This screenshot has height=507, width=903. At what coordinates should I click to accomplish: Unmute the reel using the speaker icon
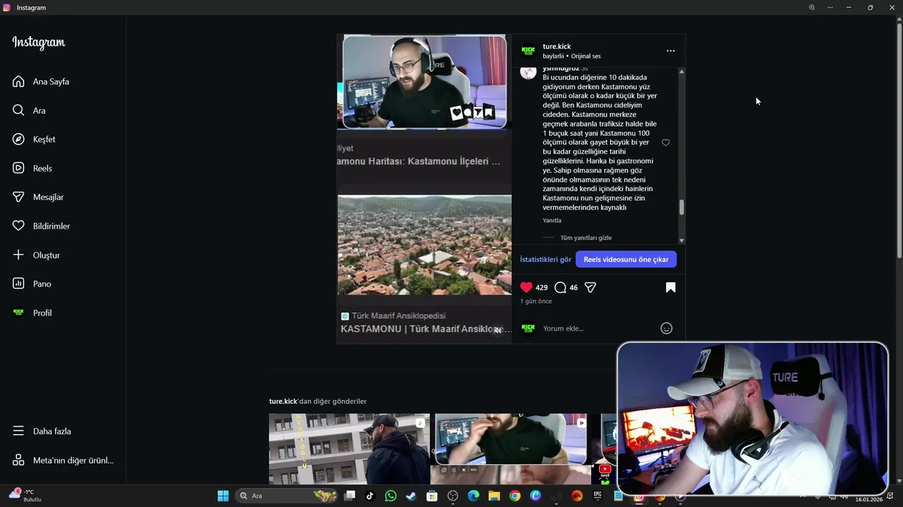coord(497,330)
